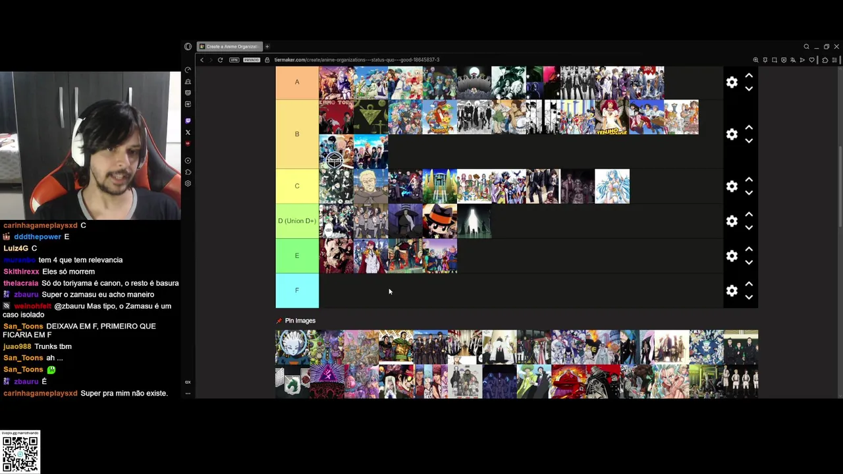Open settings gear for tier E
The image size is (843, 474).
click(732, 255)
